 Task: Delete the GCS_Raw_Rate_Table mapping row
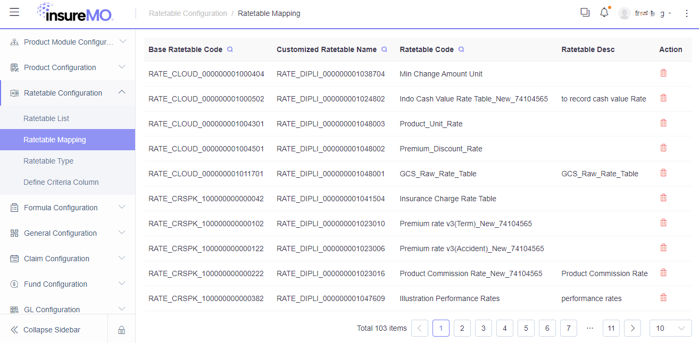pyautogui.click(x=663, y=173)
